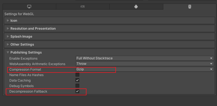Screen dimensions: 217x106
Task: Switch to the iOS platform tab
Action: pyautogui.click(x=83, y=7)
